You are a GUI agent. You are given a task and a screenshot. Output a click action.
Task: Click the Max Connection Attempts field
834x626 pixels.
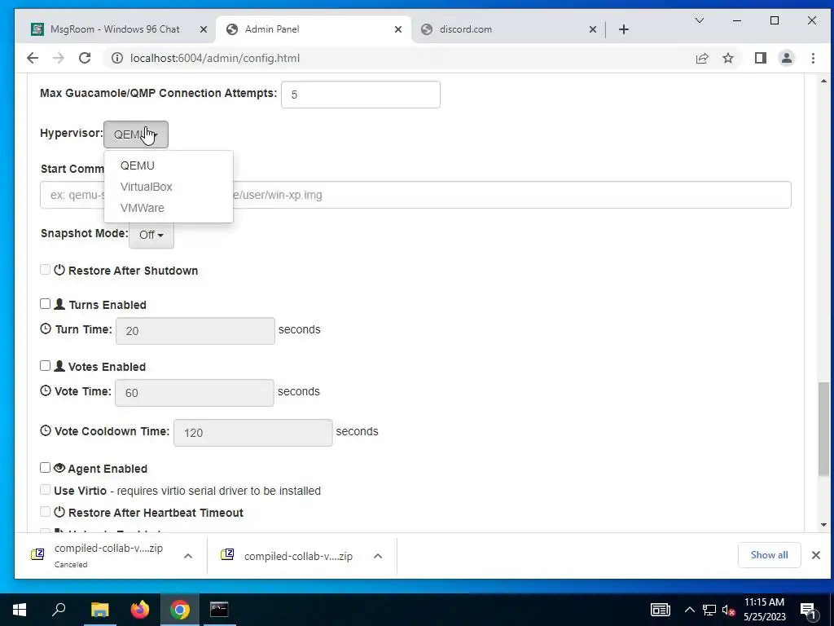361,95
